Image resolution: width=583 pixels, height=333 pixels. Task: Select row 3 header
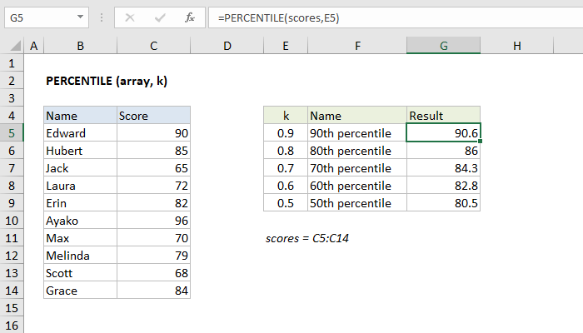click(x=12, y=98)
